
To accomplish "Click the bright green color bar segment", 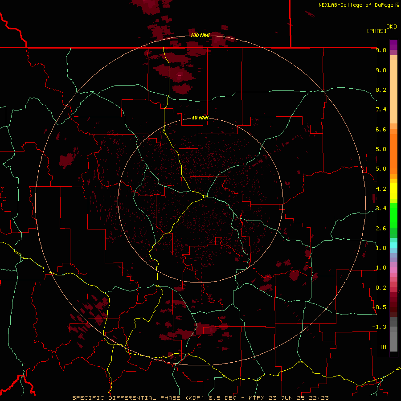I will click(393, 215).
